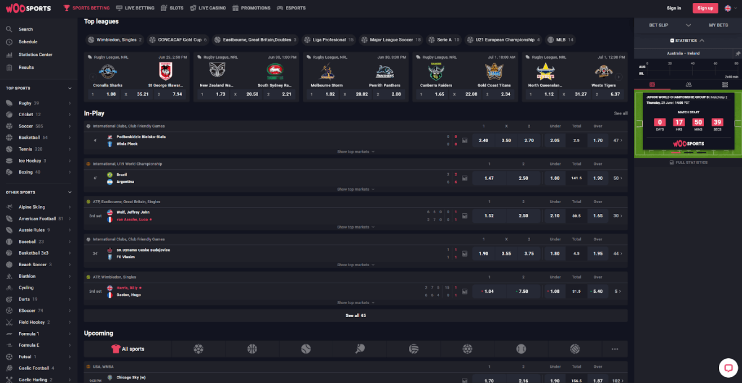The height and width of the screenshot is (383, 742).
Task: Select Boxing glove icon in sidebar
Action: click(9, 172)
